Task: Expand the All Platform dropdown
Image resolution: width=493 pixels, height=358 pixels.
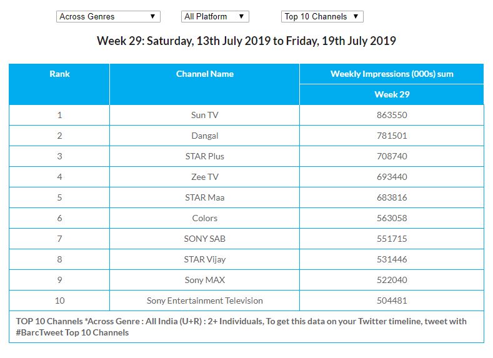Action: click(216, 17)
